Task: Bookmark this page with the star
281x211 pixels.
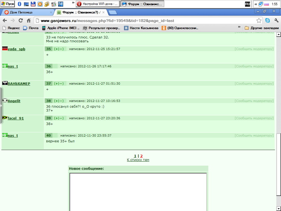Action: point(259,21)
